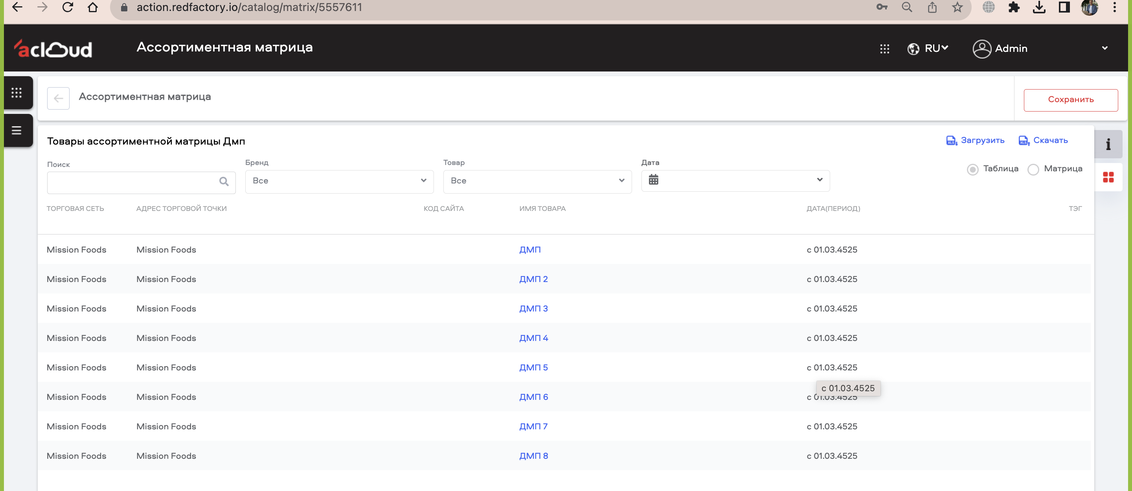Open the ДМП 4 product link
Viewport: 1132px width, 491px height.
click(533, 338)
